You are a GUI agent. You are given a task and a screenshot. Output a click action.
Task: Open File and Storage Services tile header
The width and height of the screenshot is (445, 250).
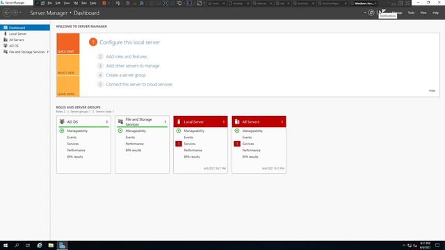142,122
